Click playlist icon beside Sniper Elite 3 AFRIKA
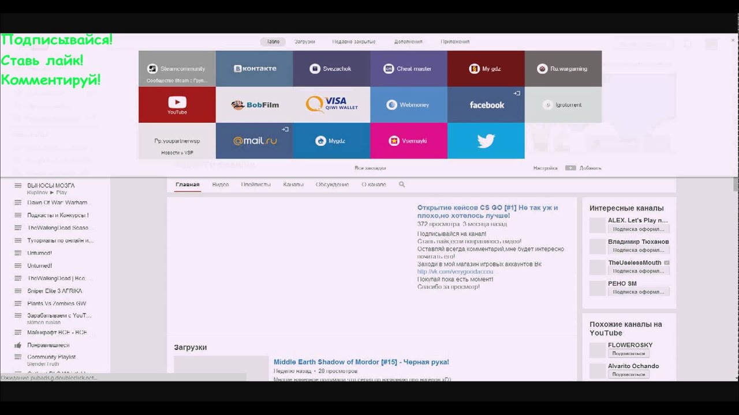The width and height of the screenshot is (739, 415). [18, 291]
